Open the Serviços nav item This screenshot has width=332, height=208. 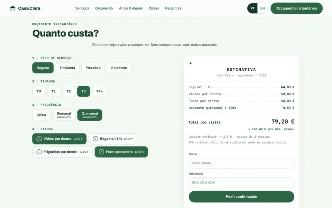(82, 8)
